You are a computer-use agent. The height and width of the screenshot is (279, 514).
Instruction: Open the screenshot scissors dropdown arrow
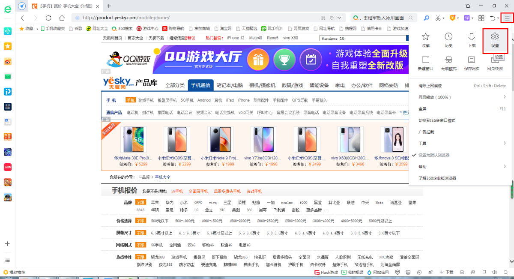(x=443, y=18)
